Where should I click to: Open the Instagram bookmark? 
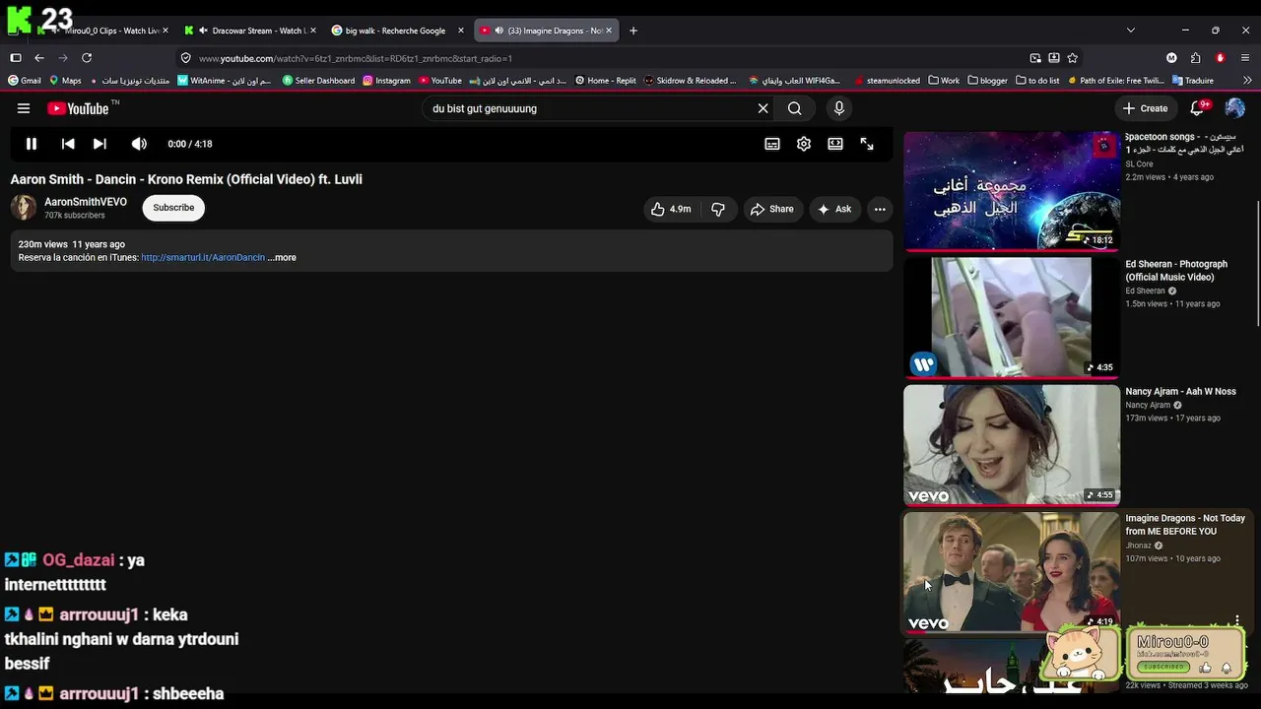pyautogui.click(x=386, y=81)
